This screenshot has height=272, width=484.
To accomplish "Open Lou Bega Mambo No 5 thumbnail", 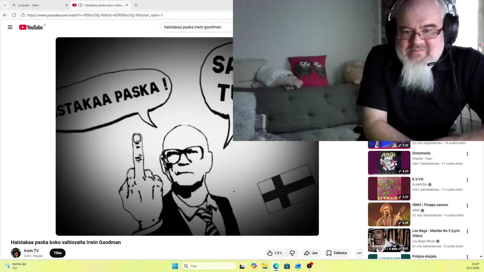I will click(389, 240).
